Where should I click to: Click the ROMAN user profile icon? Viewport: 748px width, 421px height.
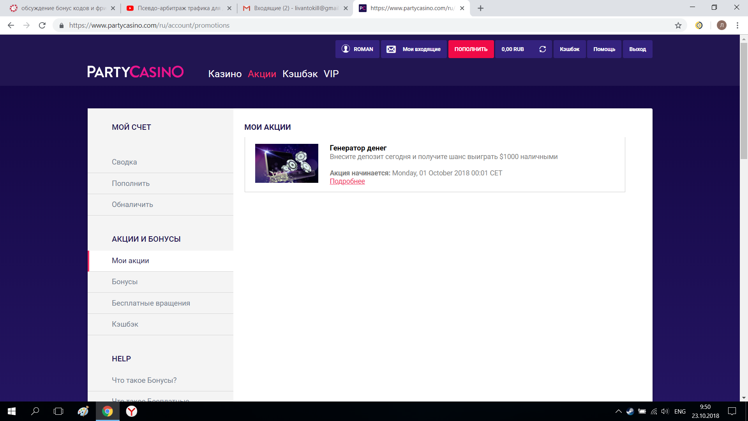346,49
